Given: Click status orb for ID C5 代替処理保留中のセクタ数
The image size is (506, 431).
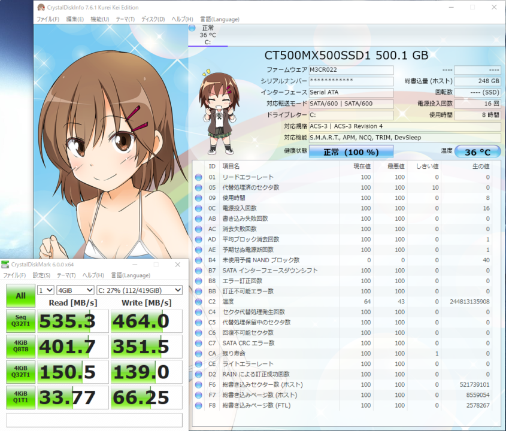Looking at the screenshot, I should pyautogui.click(x=198, y=322).
